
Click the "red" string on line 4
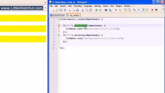point(113,29)
